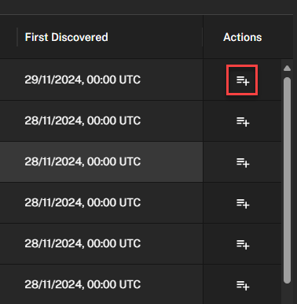Click add-to-list icon in last visible row
This screenshot has width=297, height=304.
pyautogui.click(x=243, y=285)
